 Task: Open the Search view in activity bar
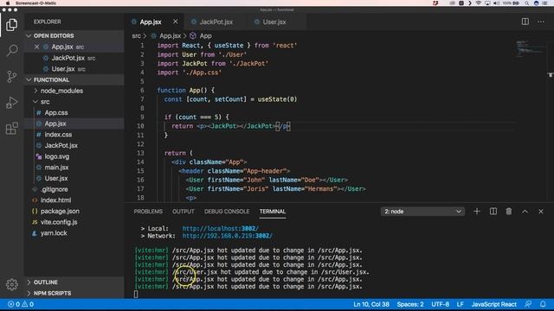click(11, 50)
